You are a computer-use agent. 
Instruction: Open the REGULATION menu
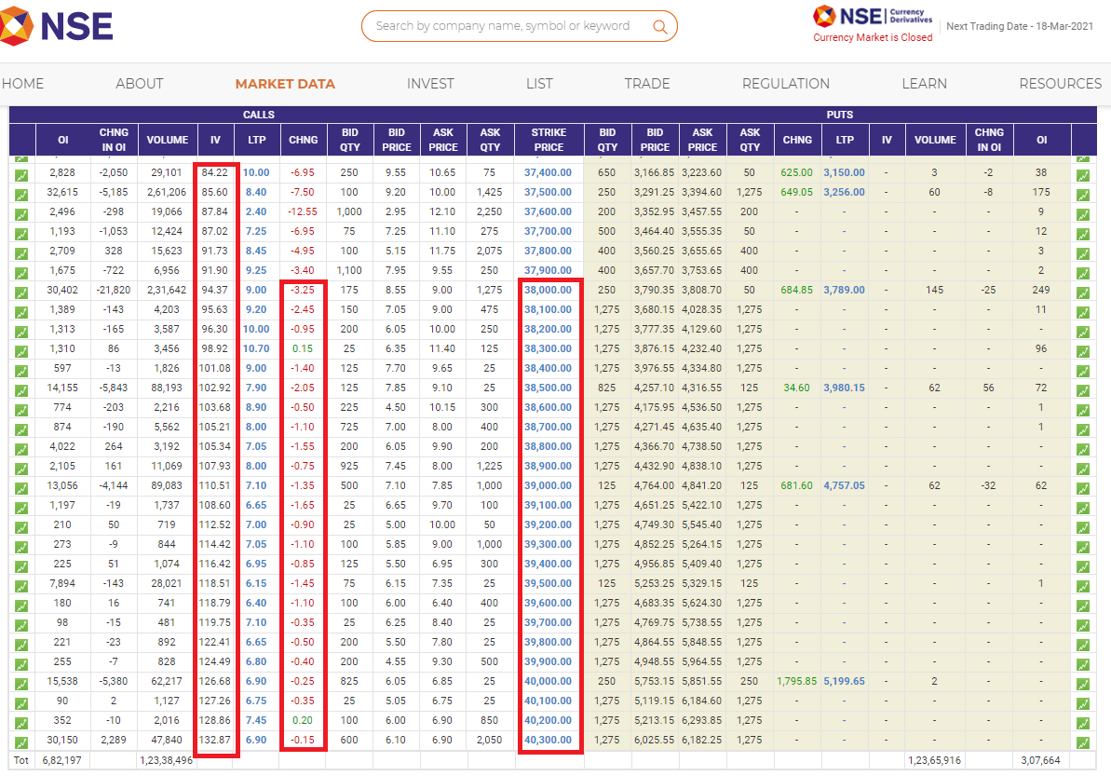coord(786,84)
